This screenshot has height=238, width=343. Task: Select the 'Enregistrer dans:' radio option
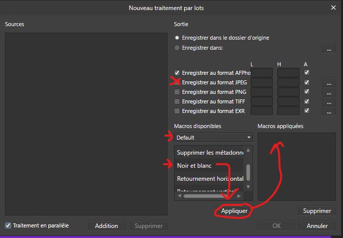177,48
